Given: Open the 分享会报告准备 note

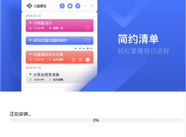Looking at the screenshot, I should click(59, 77).
